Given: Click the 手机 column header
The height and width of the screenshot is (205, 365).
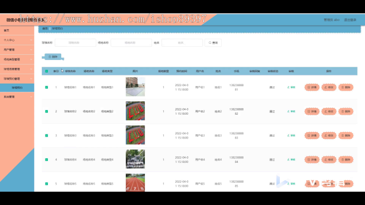Looking at the screenshot, I should (x=236, y=71).
